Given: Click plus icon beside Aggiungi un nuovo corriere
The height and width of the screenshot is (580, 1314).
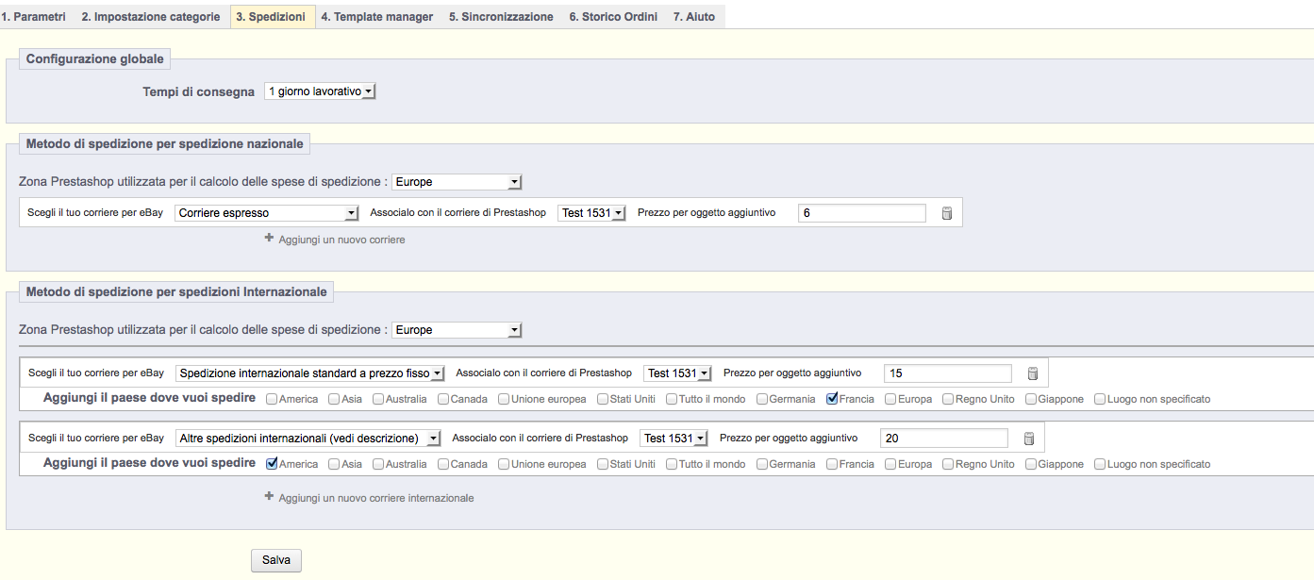Looking at the screenshot, I should [269, 239].
